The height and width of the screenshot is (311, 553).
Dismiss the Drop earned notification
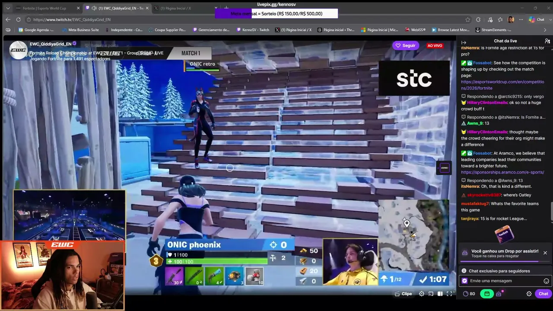pyautogui.click(x=545, y=253)
